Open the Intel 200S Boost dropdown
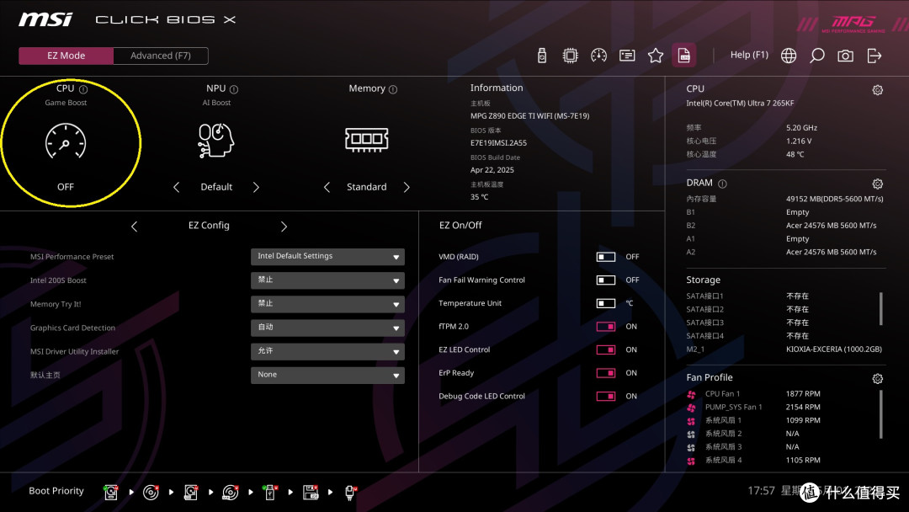The image size is (909, 512). [x=327, y=280]
